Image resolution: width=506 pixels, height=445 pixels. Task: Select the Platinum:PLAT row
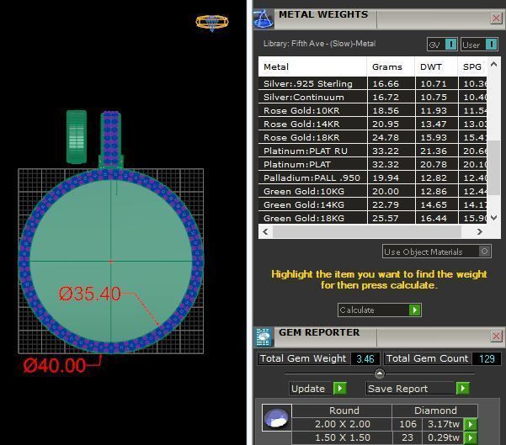(373, 165)
